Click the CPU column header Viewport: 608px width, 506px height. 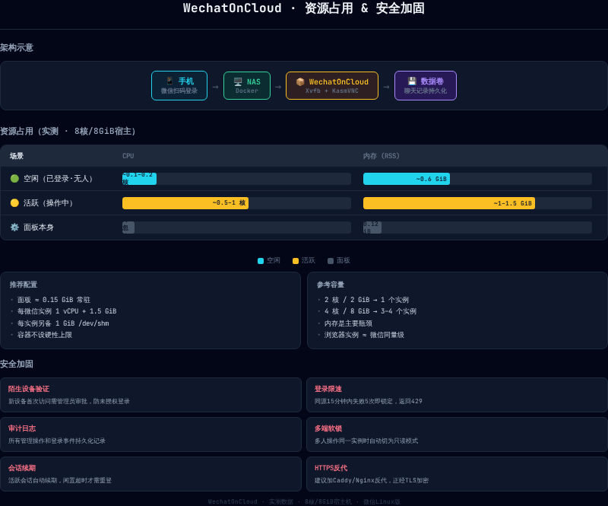128,156
